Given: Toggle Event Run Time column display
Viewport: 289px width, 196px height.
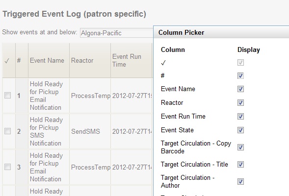Looking at the screenshot, I should click(240, 116).
